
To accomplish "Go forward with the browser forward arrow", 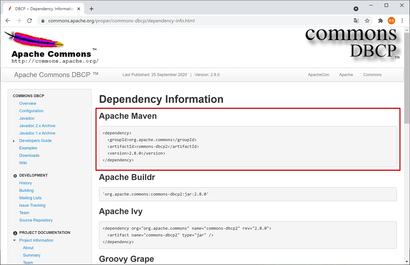I will pyautogui.click(x=19, y=21).
